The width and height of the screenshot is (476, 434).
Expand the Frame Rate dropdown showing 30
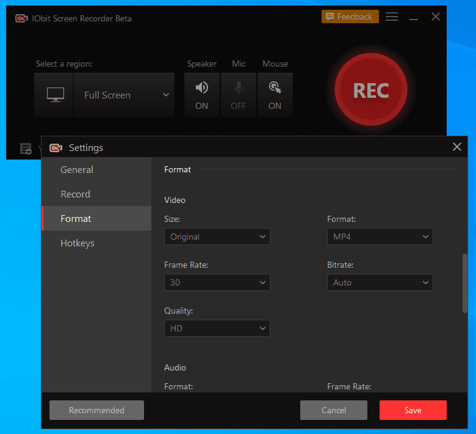coord(217,282)
